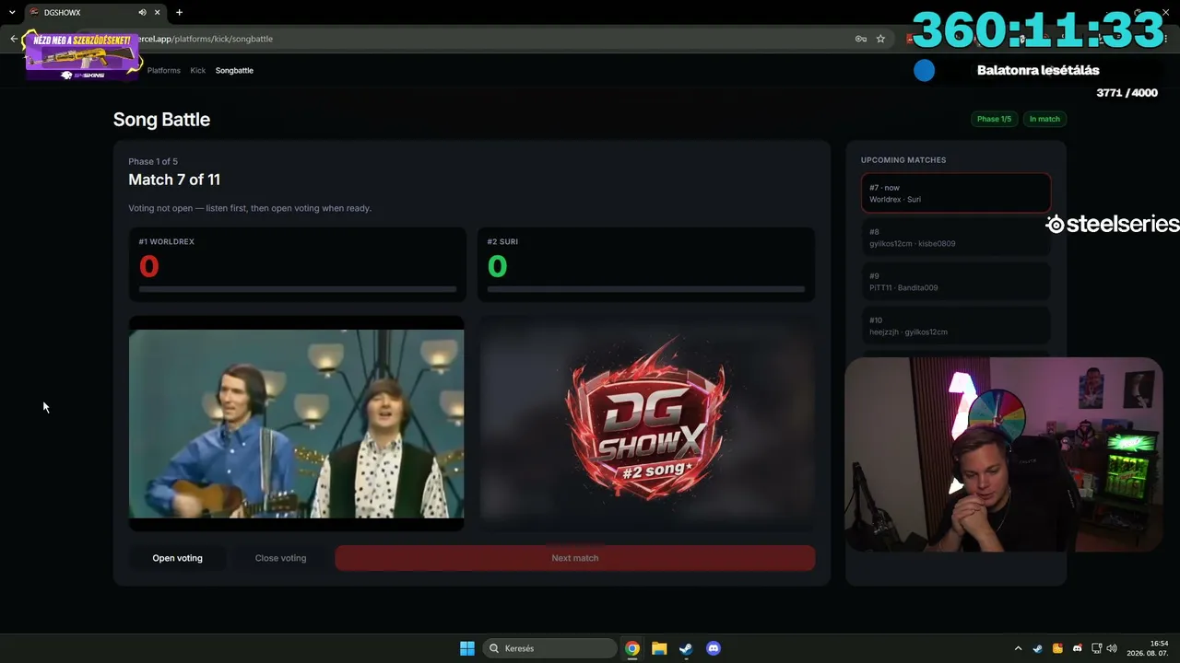
Task: Click the Steam icon in the system tray
Action: (1038, 648)
